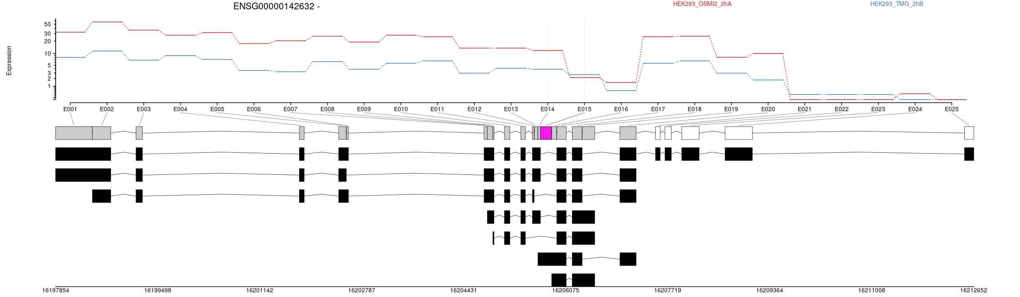Click exon label E003
This screenshot has width=1020, height=297.
(144, 109)
